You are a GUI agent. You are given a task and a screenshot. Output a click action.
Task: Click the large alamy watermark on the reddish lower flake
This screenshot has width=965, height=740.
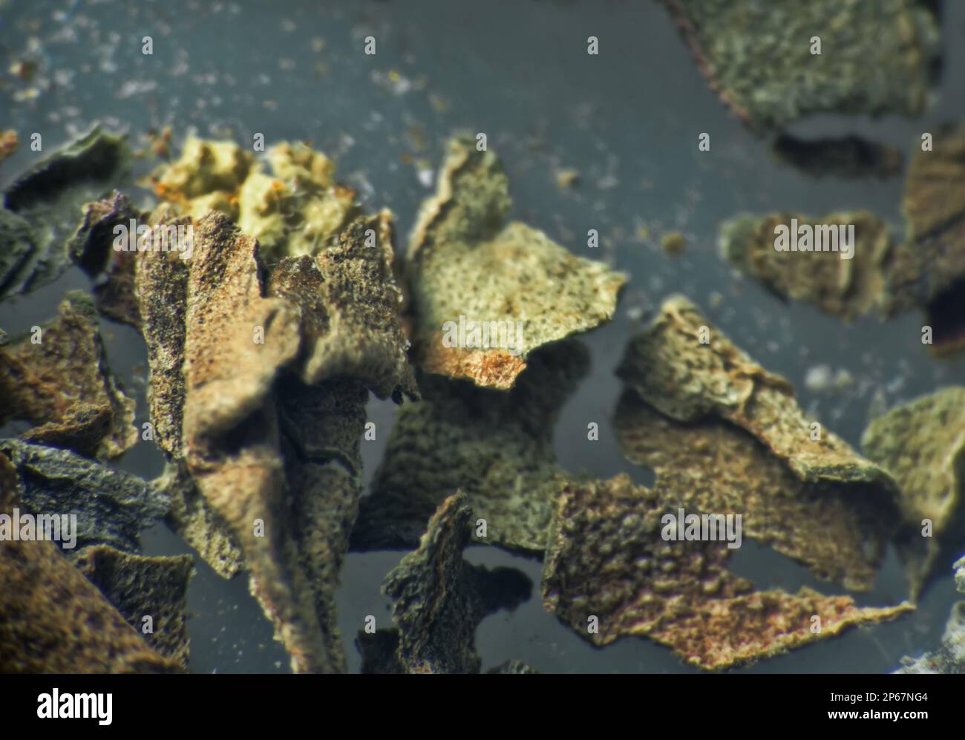(x=701, y=528)
